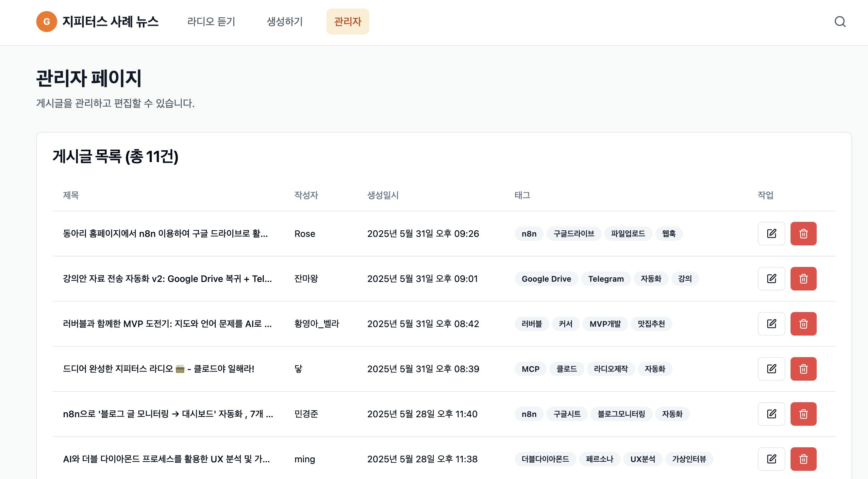This screenshot has height=479, width=868.
Task: Delete the 잔마왕 Google Drive post
Action: pos(803,279)
